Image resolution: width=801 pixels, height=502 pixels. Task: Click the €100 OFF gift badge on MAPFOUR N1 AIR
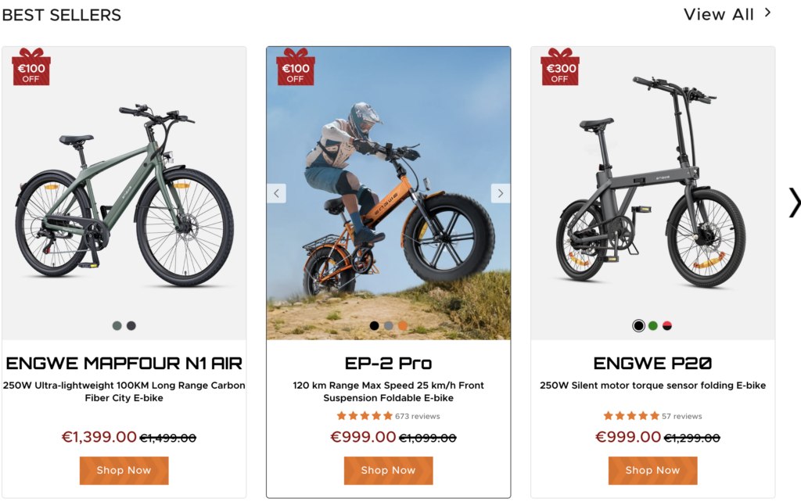click(31, 66)
